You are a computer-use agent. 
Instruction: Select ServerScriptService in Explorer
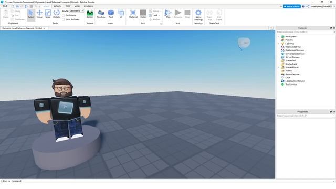pos(295,54)
